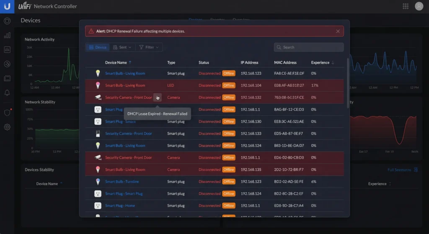
Task: Open Full Seemanrs link in background
Action: (399, 170)
